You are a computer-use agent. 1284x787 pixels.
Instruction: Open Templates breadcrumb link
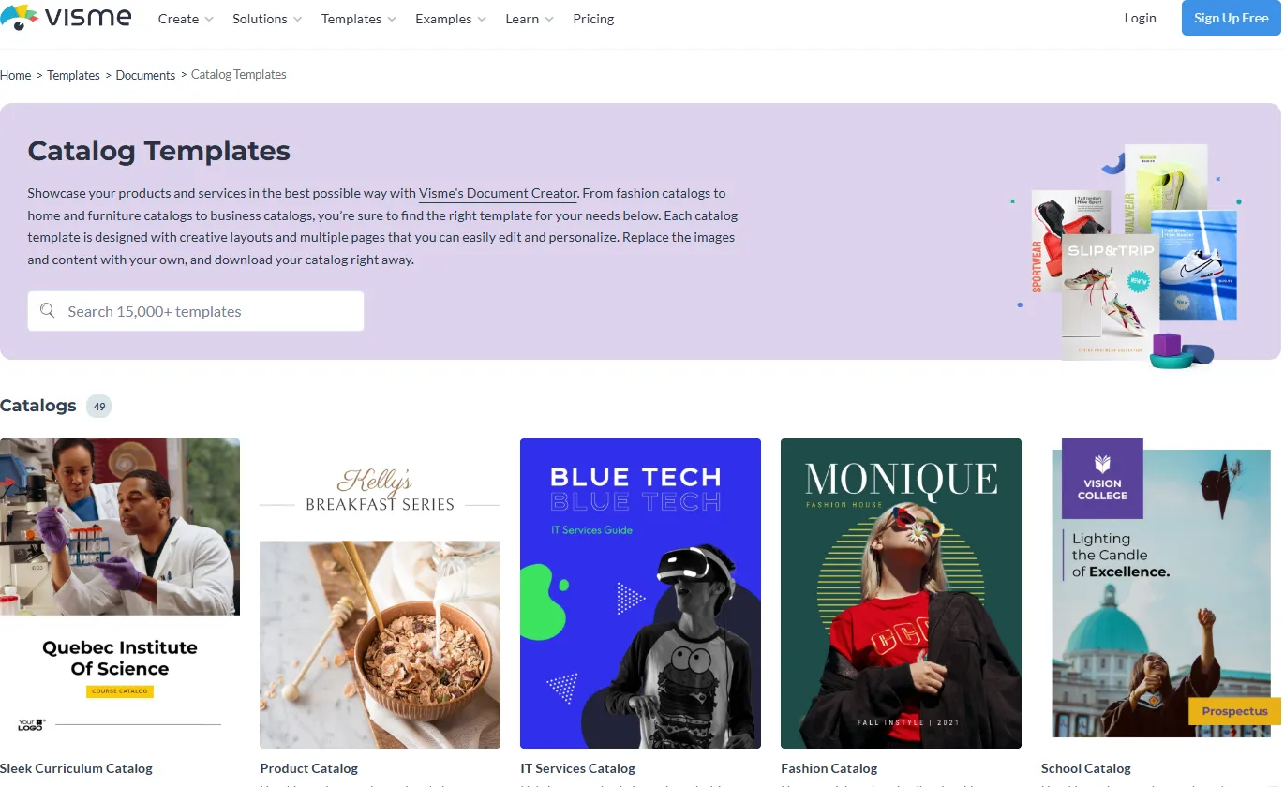(x=73, y=75)
